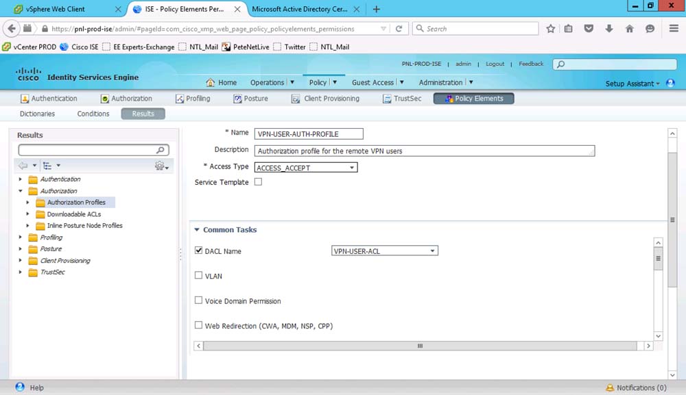Click the Common Tasks vertical scrollbar thumb
Screen dimensions: 686x395
click(x=658, y=258)
